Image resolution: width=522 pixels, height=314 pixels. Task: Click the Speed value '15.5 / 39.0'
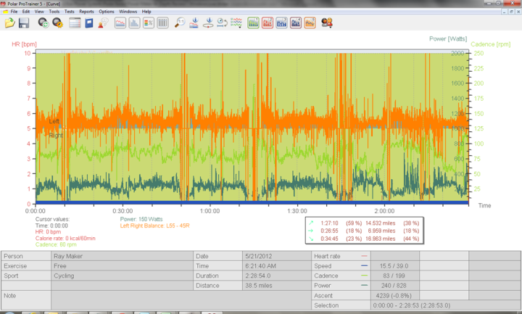[x=394, y=266]
